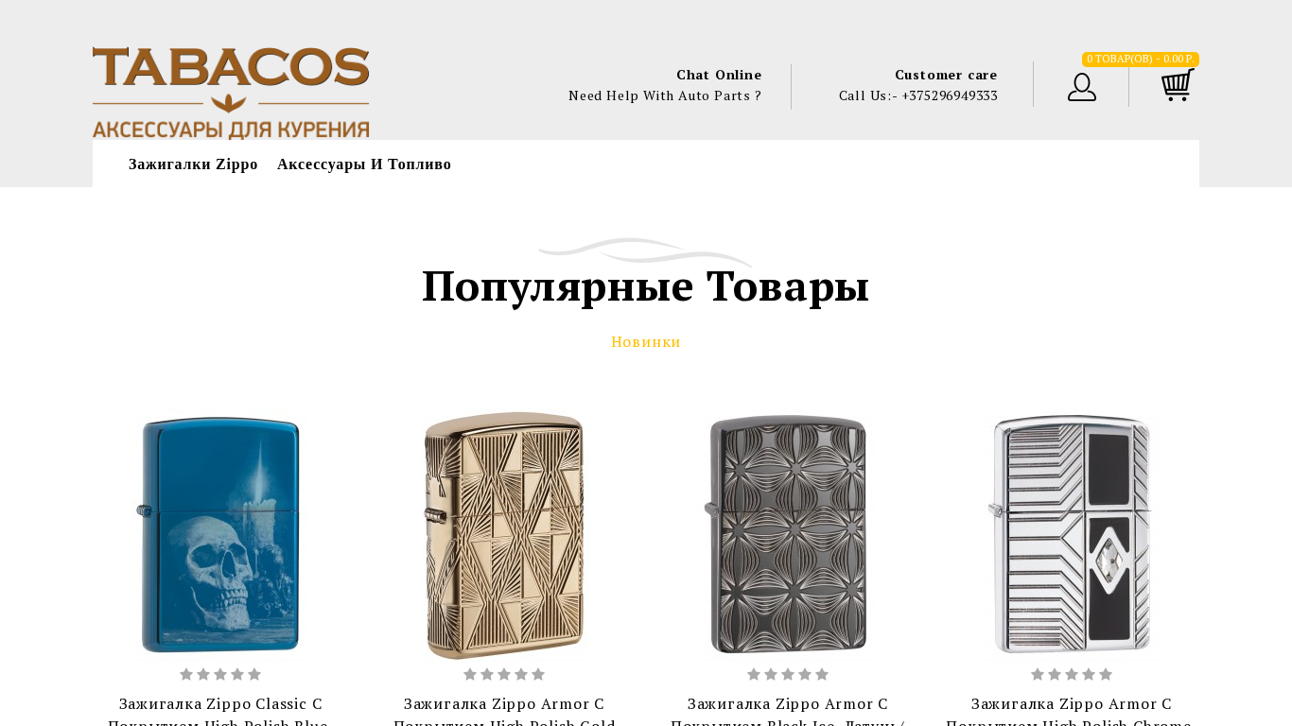Click the star rating under the blue skull lighter
Image resolution: width=1292 pixels, height=726 pixels.
point(220,674)
